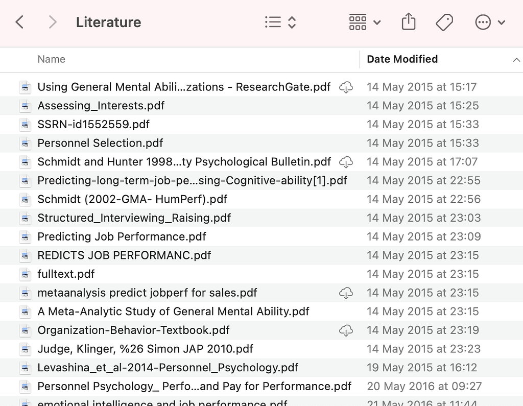This screenshot has width=523, height=406.
Task: Sort by the Name column header
Action: [52, 59]
